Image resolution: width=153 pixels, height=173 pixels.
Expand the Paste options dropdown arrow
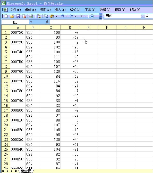pyautogui.click(x=57, y=16)
